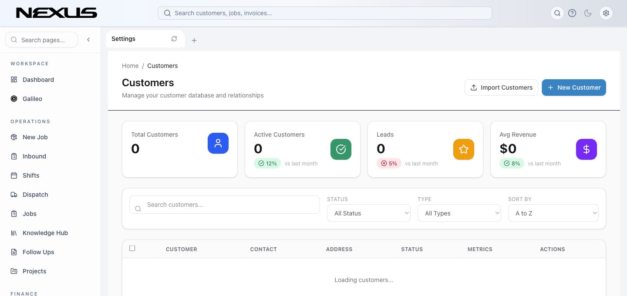Follow the Home breadcrumb link
627x296 pixels.
point(130,66)
